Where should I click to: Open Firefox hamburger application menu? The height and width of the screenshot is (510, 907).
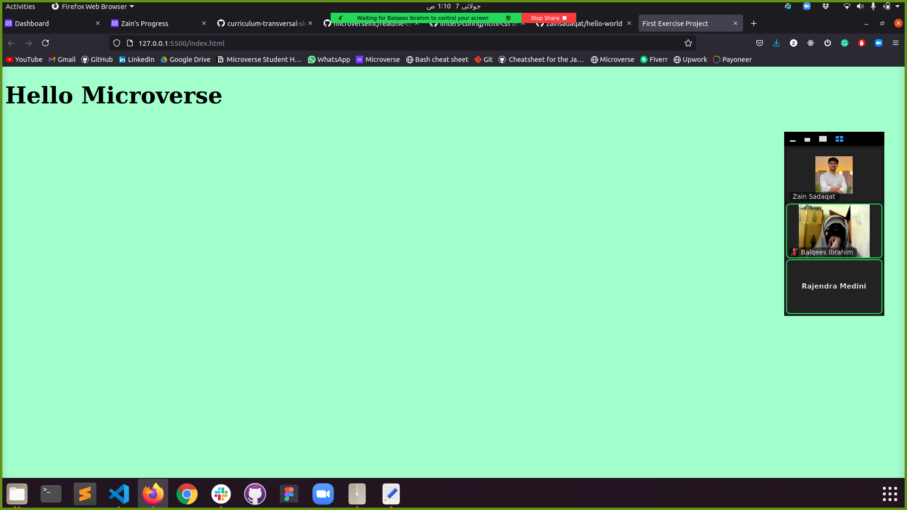click(895, 43)
